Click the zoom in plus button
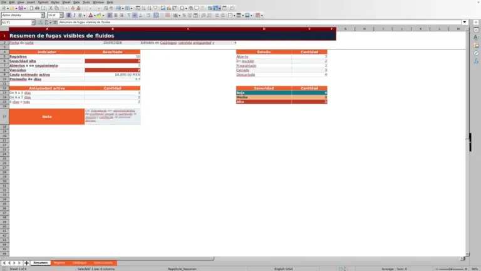Image resolution: width=481 pixels, height=271 pixels. (466, 269)
